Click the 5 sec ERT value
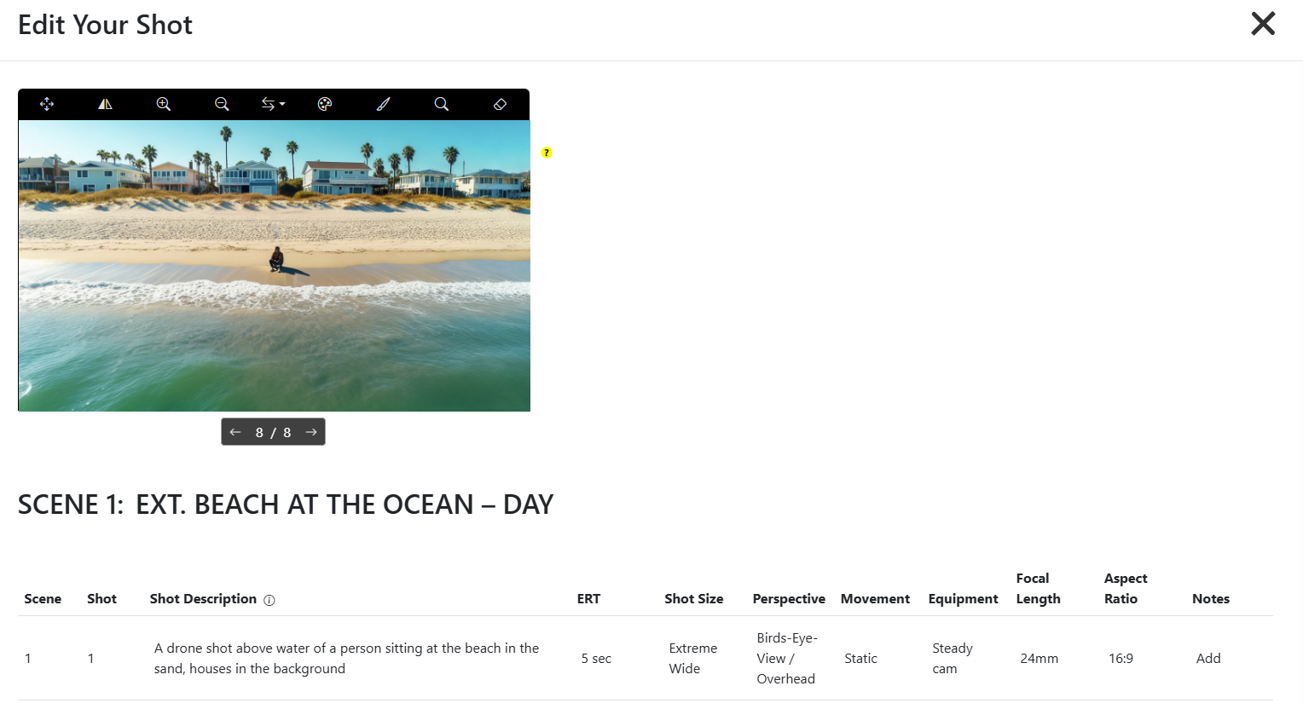Viewport: 1303px width, 709px height. [596, 658]
